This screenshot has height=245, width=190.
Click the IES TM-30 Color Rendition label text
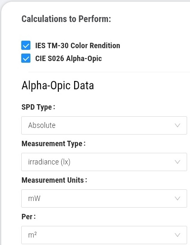click(x=77, y=46)
